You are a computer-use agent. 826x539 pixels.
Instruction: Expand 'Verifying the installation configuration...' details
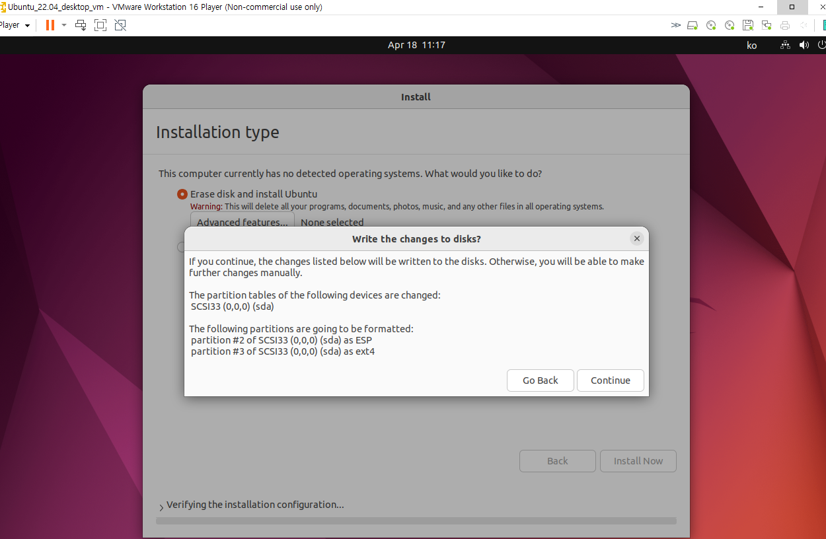161,507
